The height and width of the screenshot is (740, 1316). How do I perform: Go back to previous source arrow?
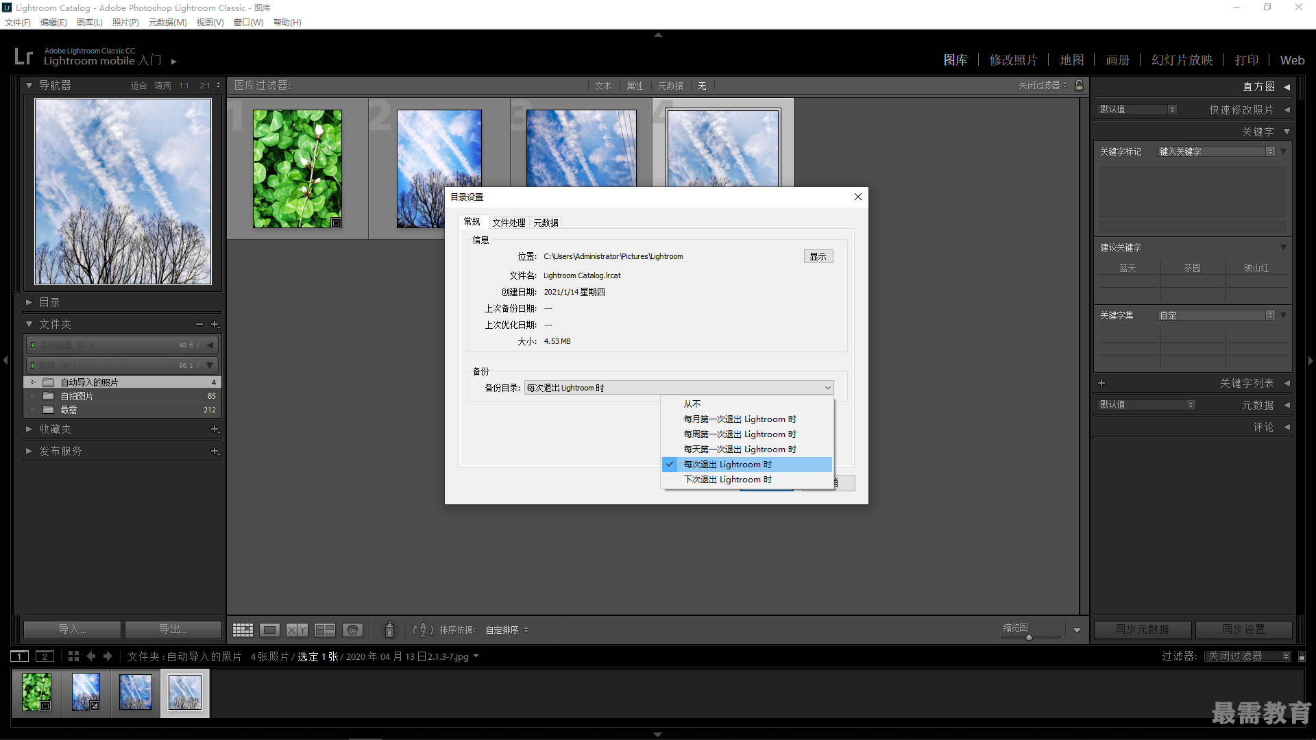[x=91, y=656]
